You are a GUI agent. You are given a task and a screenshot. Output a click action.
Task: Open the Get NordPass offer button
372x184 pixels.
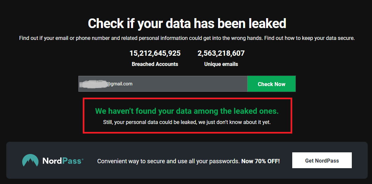pyautogui.click(x=322, y=161)
